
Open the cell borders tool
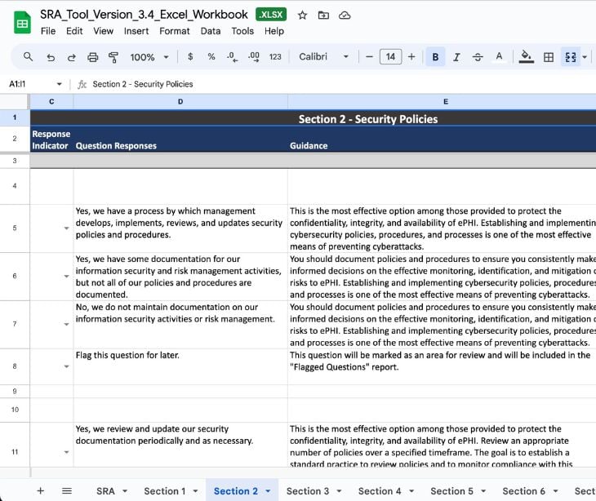(549, 57)
